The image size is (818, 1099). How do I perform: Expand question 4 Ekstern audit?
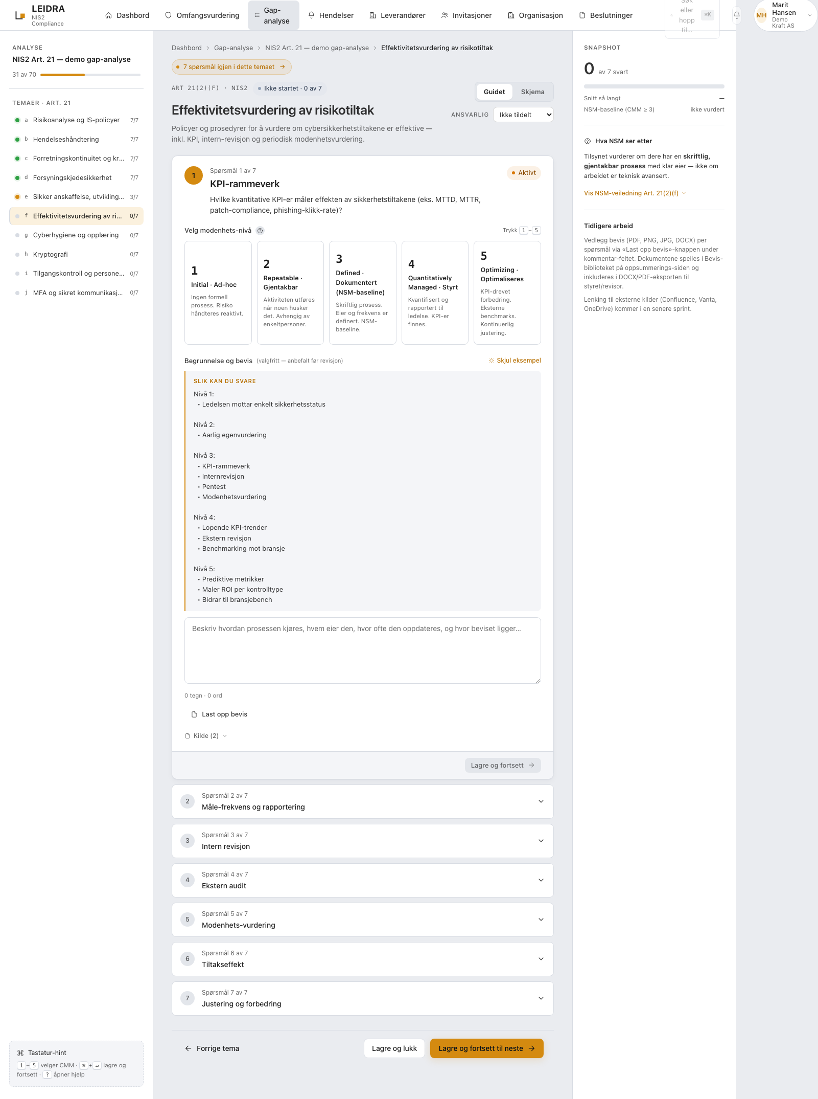363,880
